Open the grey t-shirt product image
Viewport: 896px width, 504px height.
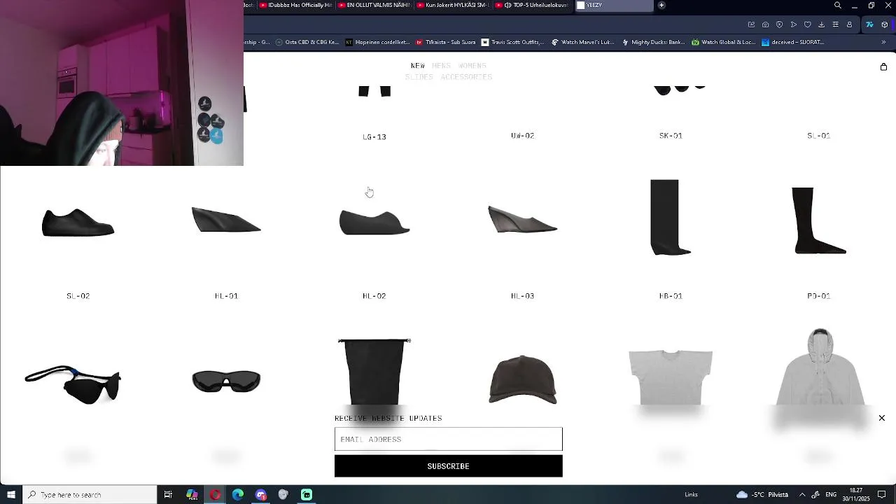pyautogui.click(x=671, y=377)
